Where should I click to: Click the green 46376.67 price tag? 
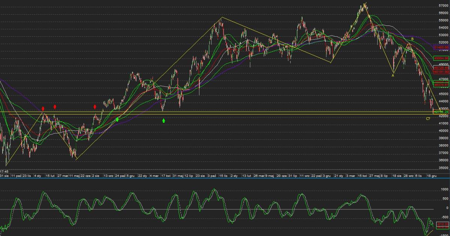coord(441,85)
